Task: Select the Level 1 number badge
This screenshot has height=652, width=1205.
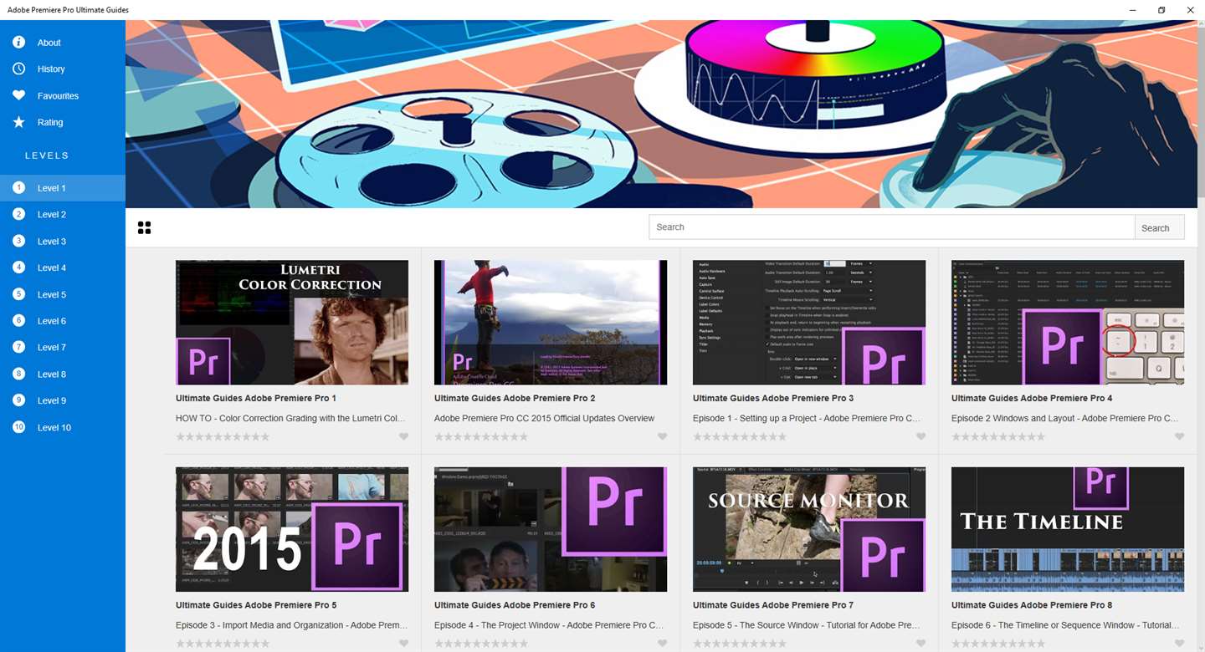Action: 19,188
